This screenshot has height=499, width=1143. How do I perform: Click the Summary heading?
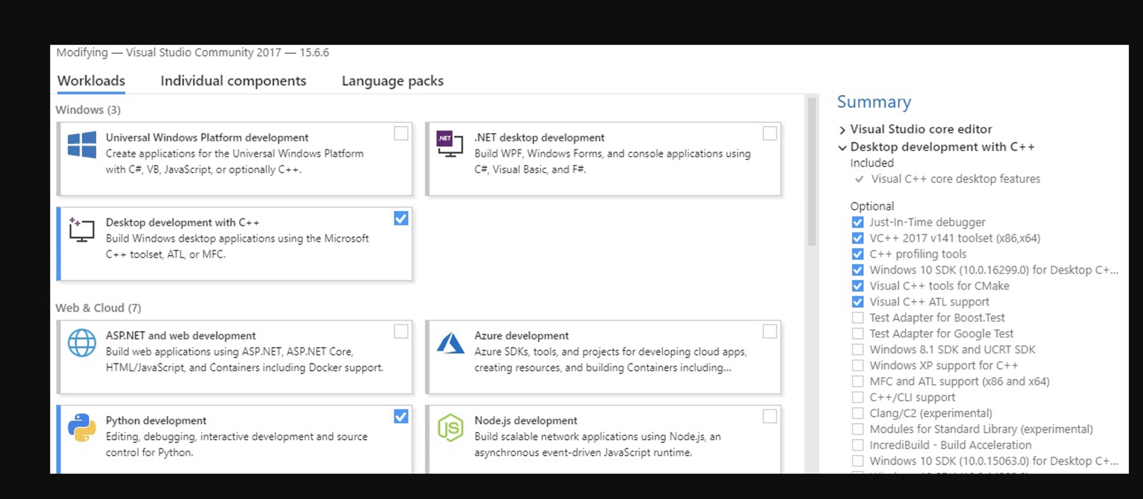(x=874, y=102)
